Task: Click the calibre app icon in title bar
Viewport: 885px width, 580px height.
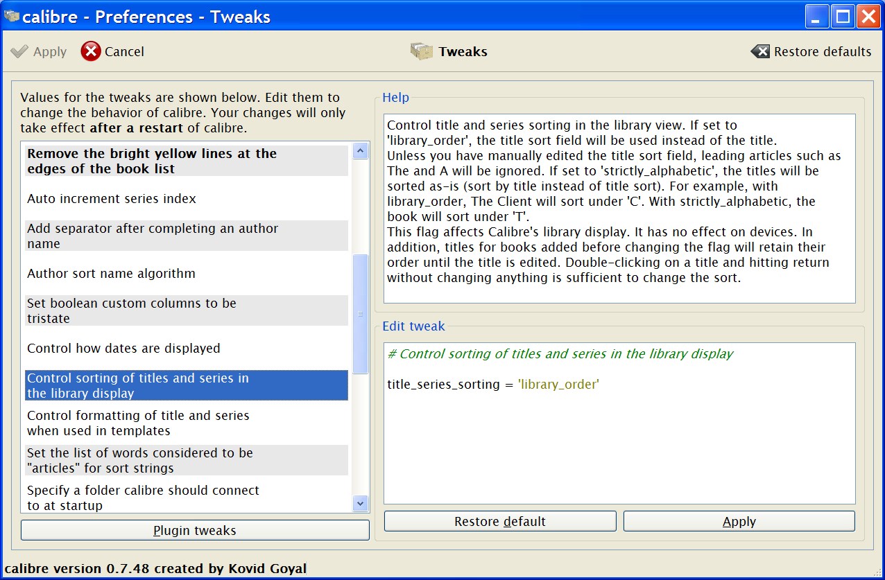Action: point(11,16)
